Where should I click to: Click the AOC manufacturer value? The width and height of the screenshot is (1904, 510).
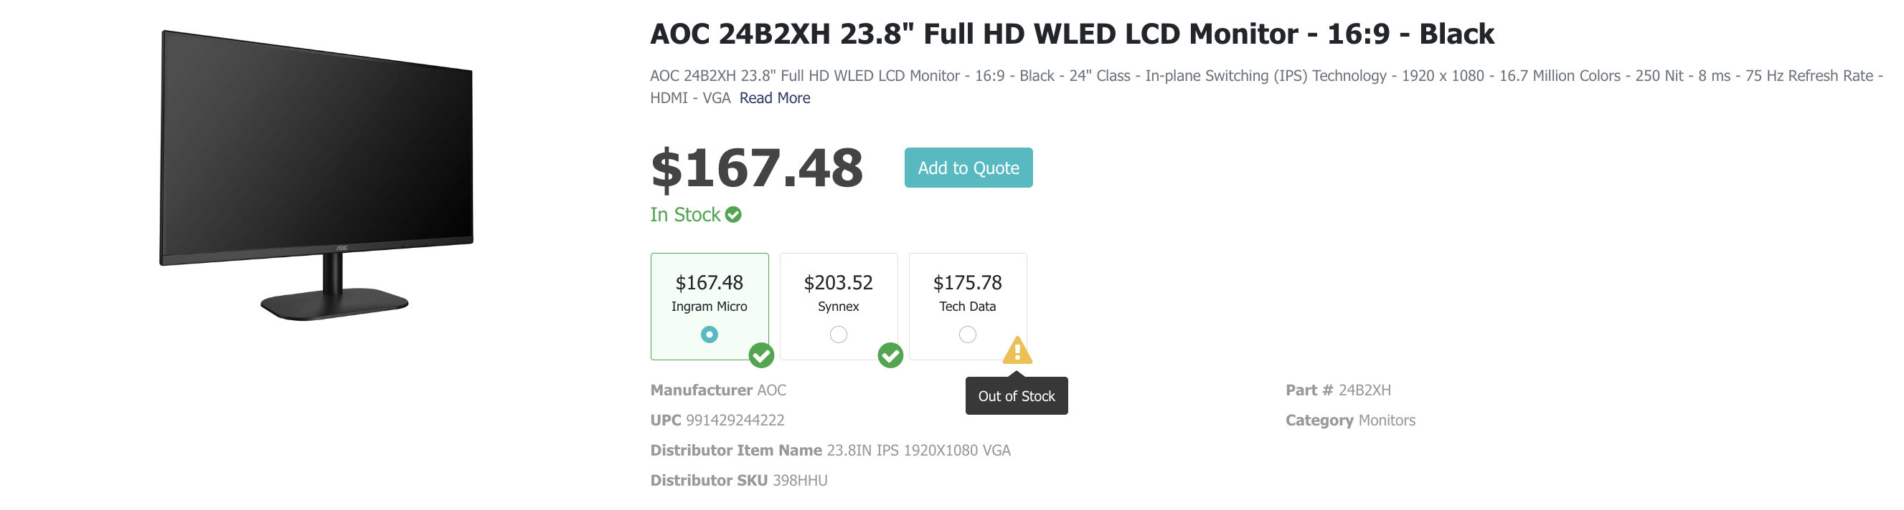click(772, 390)
